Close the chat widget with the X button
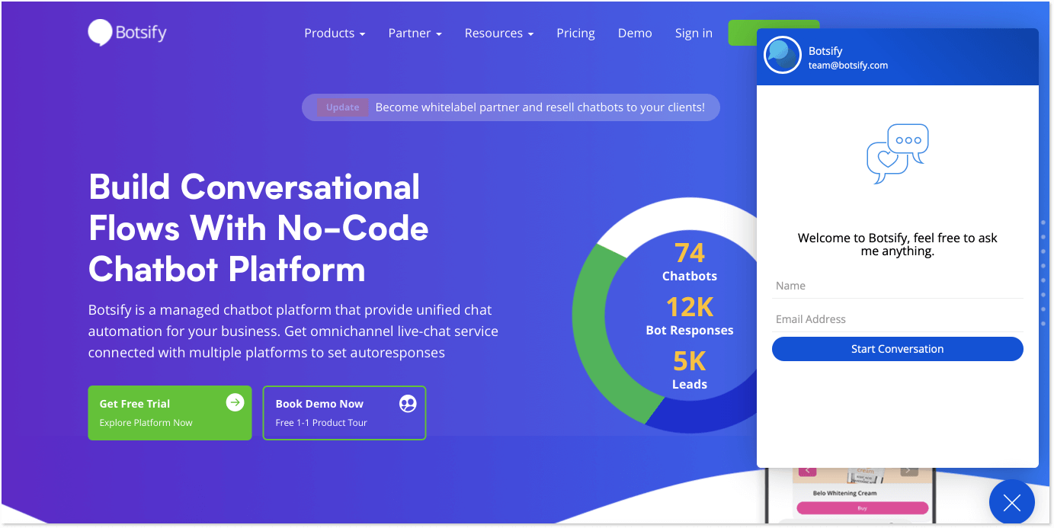 (1011, 503)
